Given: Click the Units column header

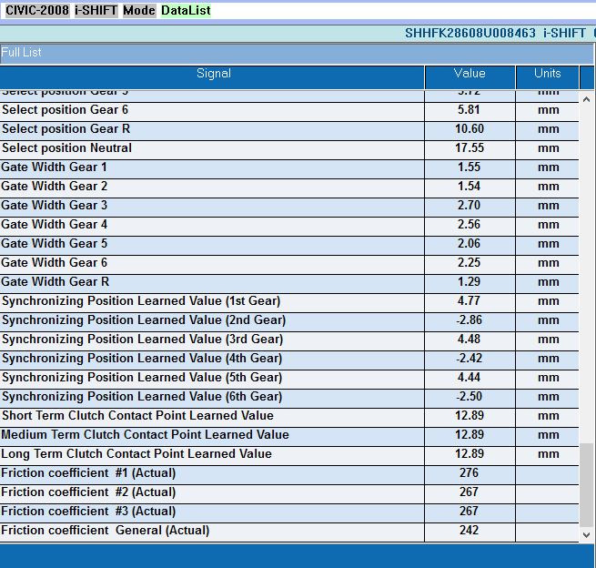Looking at the screenshot, I should [x=548, y=77].
